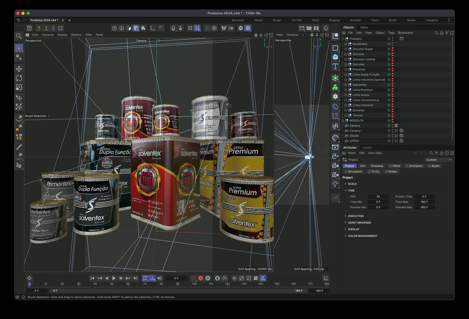
Task: Switch to the Sculpt layout
Action: click(x=277, y=20)
